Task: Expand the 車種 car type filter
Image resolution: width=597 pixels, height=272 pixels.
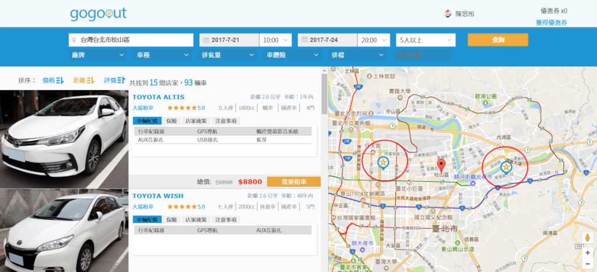Action: point(163,55)
